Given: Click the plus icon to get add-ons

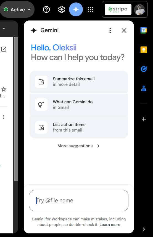Looking at the screenshot, I should coord(144,119).
